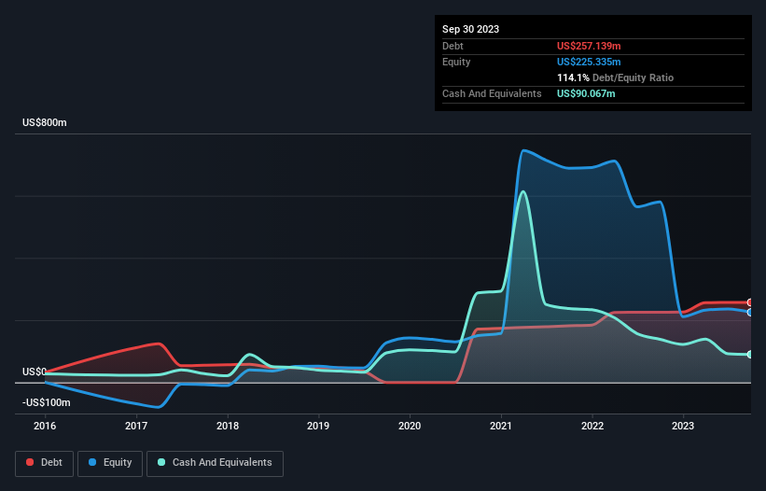
Task: Click the Sep 30 2023 tooltip date
Action: (x=470, y=29)
